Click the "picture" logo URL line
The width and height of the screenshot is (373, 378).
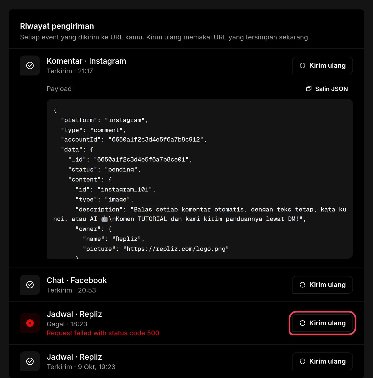tap(156, 249)
